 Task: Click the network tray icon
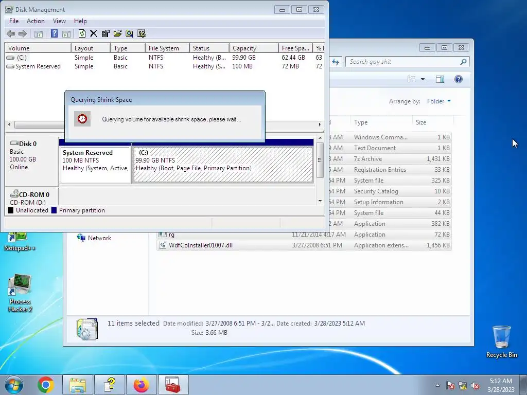(463, 386)
